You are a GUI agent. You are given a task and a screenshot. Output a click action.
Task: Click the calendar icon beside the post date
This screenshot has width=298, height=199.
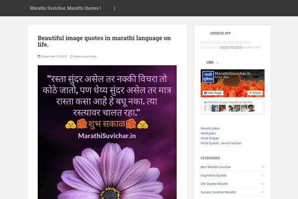pos(39,56)
